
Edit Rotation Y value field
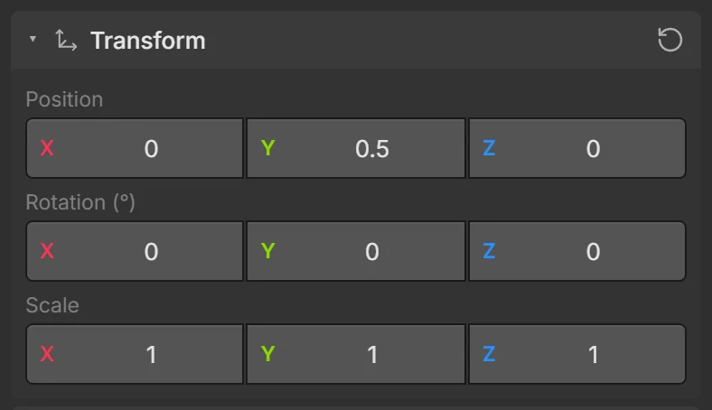point(356,251)
